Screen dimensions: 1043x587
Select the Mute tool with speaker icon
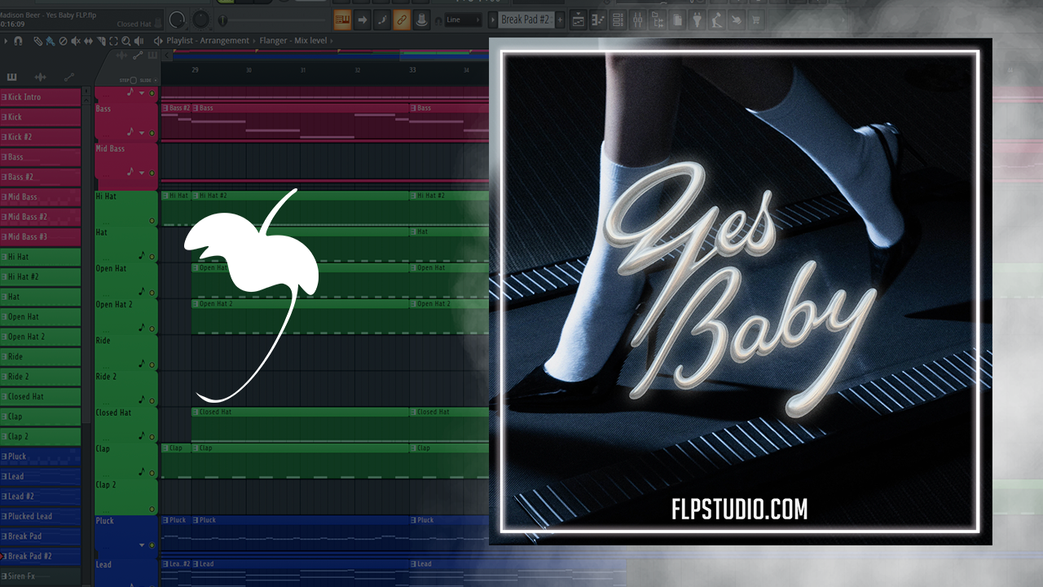pyautogui.click(x=76, y=41)
